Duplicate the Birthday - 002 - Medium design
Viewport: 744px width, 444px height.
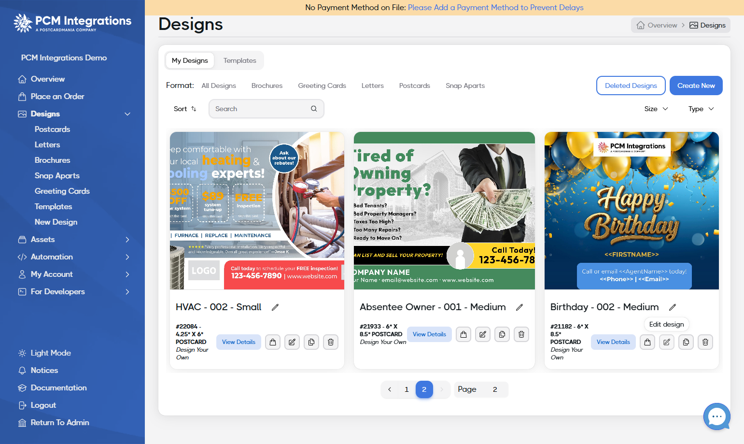coord(686,342)
